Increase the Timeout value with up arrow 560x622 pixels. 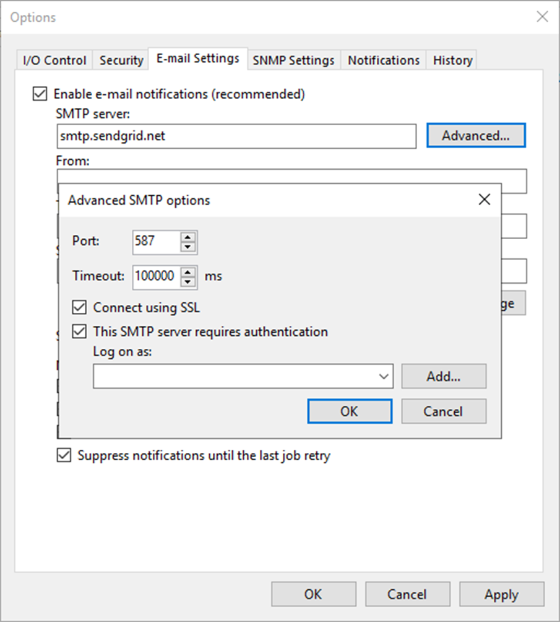click(187, 271)
